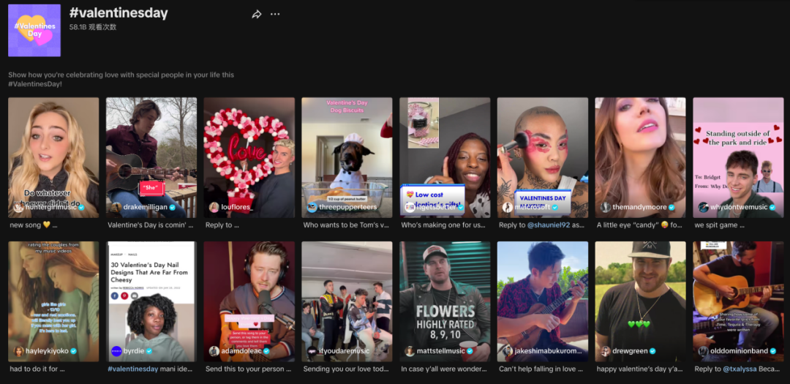Click the #ValentinesDay hashtag cover image
Viewport: 790px width, 384px height.
click(34, 30)
